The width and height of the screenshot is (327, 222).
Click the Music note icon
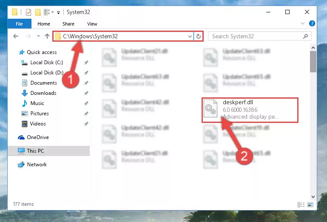pyautogui.click(x=25, y=103)
